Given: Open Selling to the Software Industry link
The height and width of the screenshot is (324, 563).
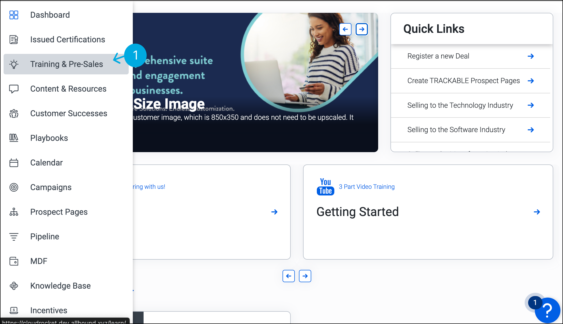Looking at the screenshot, I should pyautogui.click(x=456, y=130).
